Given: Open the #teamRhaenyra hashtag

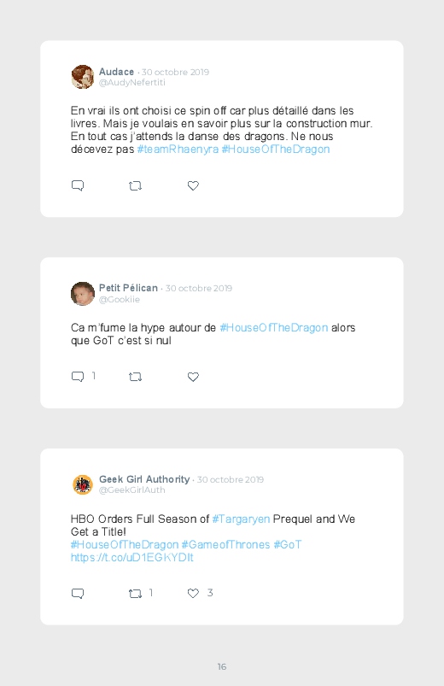Looking at the screenshot, I should tap(178, 150).
